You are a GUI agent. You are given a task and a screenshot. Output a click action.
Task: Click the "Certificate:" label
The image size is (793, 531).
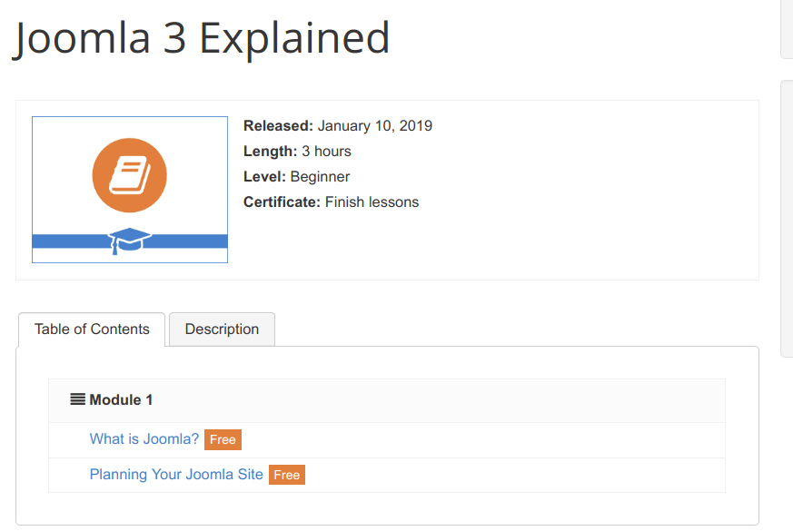click(282, 202)
